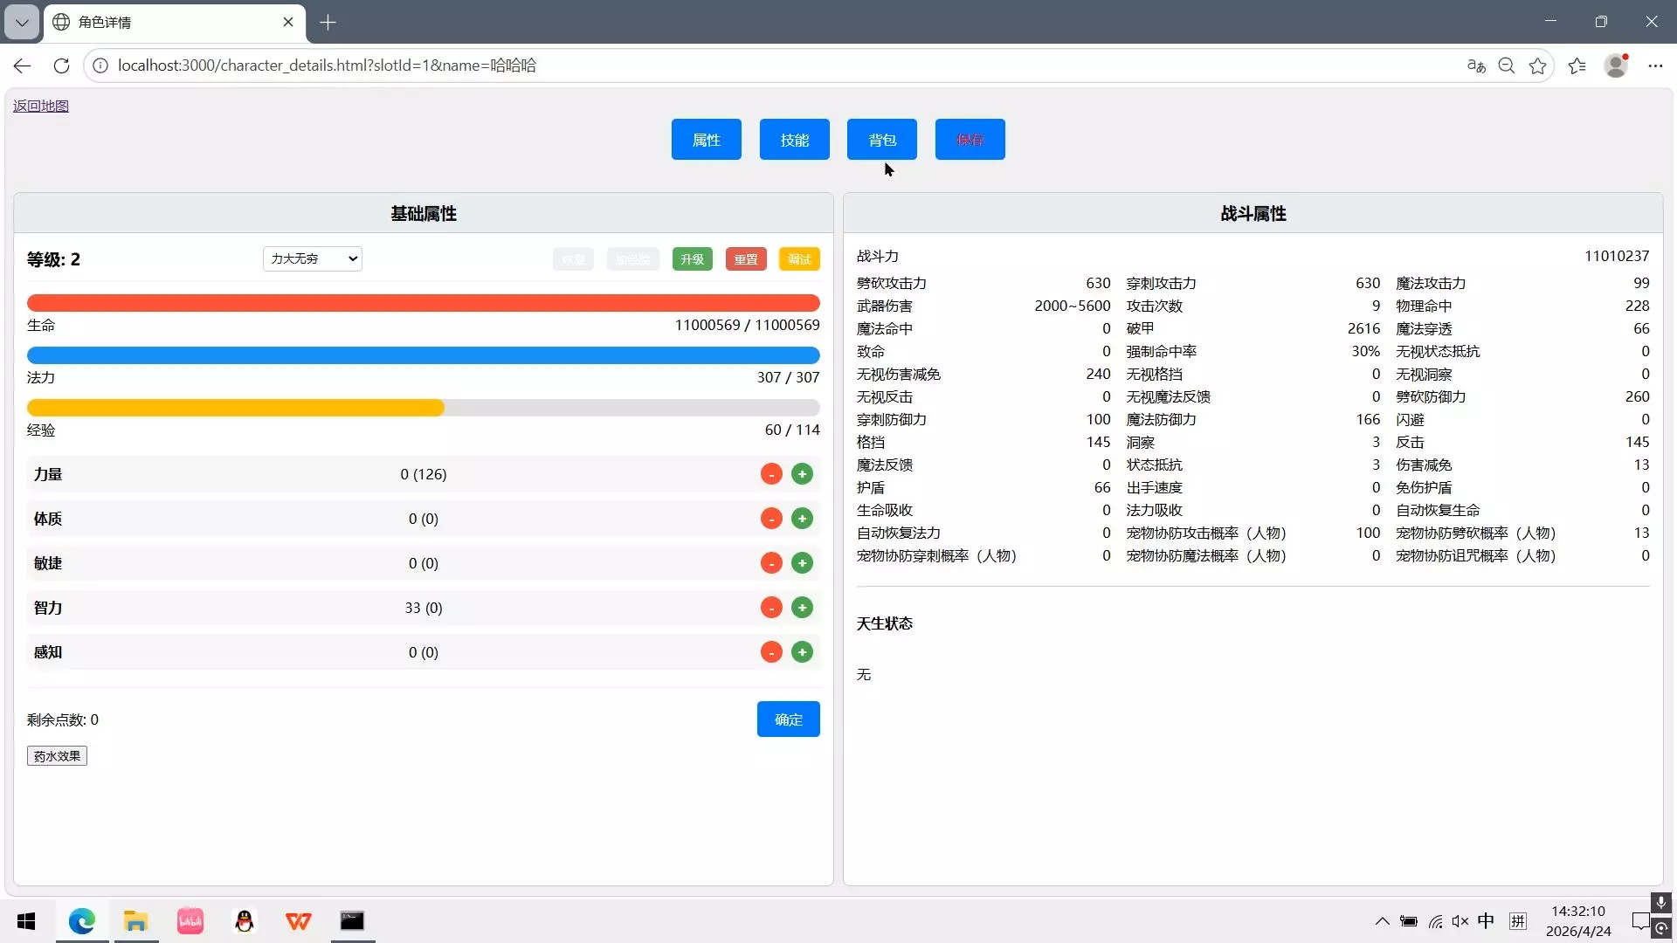Increase 敏捷 with its green plus button
Viewport: 1677px width, 943px height.
click(x=802, y=563)
